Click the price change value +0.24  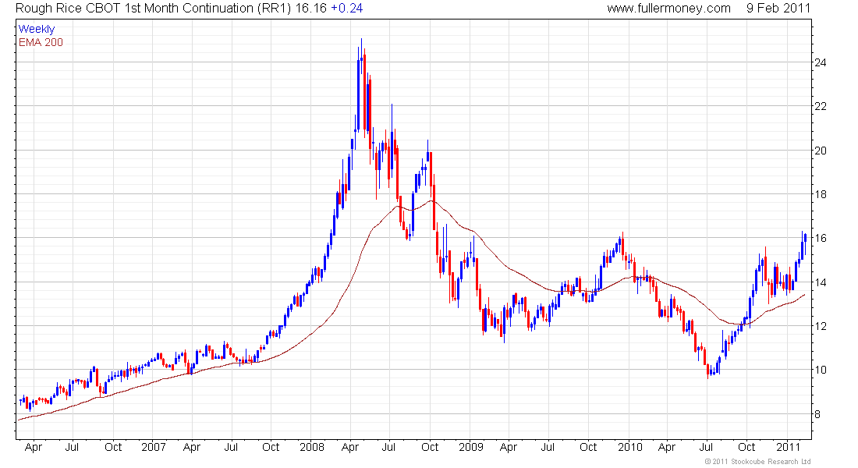347,9
